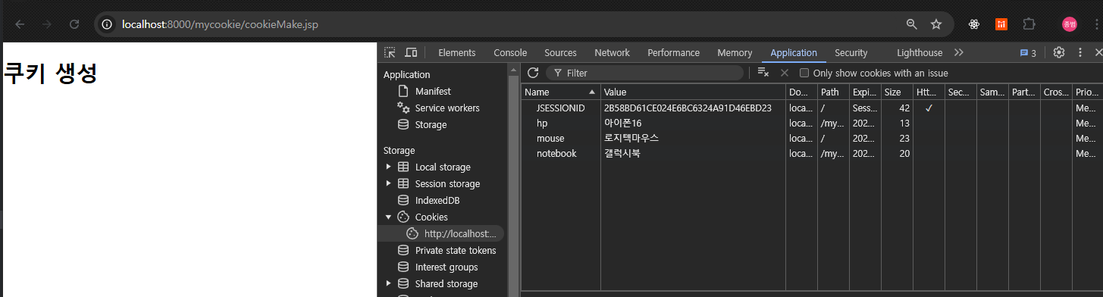Show more DevTools tabs chevron
The height and width of the screenshot is (297, 1103).
coord(959,52)
